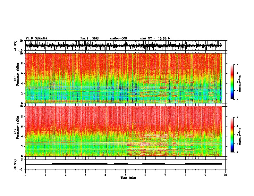Click the "-3" label on ch.2 color scale

237,118
